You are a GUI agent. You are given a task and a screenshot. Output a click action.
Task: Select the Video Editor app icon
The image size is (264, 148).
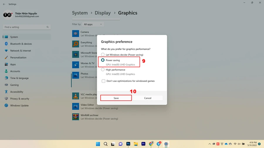point(76,106)
